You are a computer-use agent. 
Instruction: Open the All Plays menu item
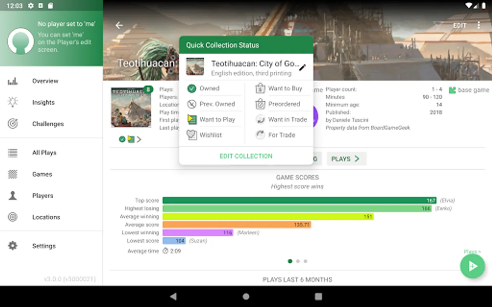[x=51, y=153]
